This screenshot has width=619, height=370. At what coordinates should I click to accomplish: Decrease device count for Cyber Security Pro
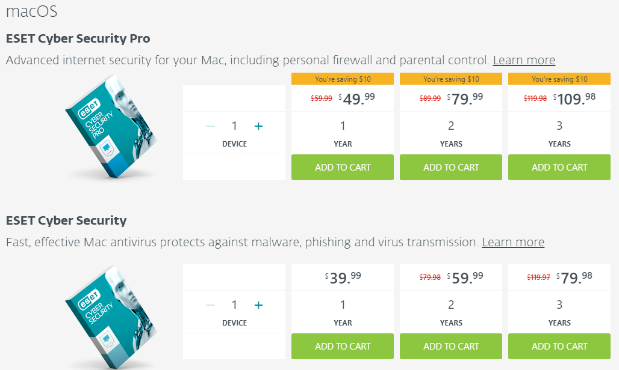pyautogui.click(x=210, y=126)
